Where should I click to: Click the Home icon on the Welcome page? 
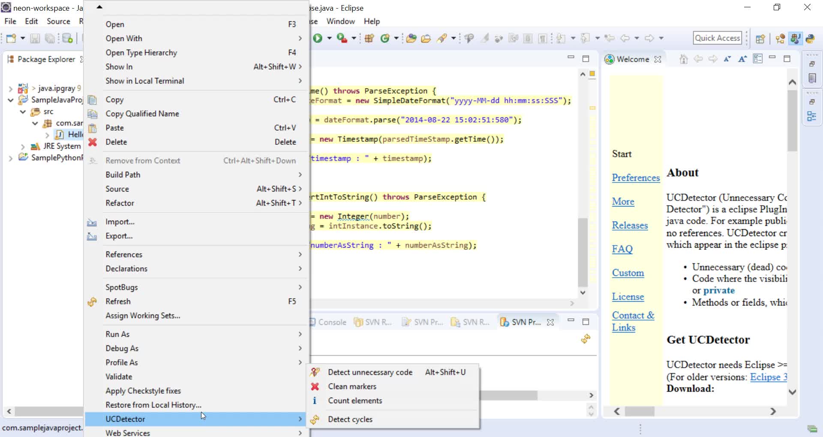click(684, 59)
